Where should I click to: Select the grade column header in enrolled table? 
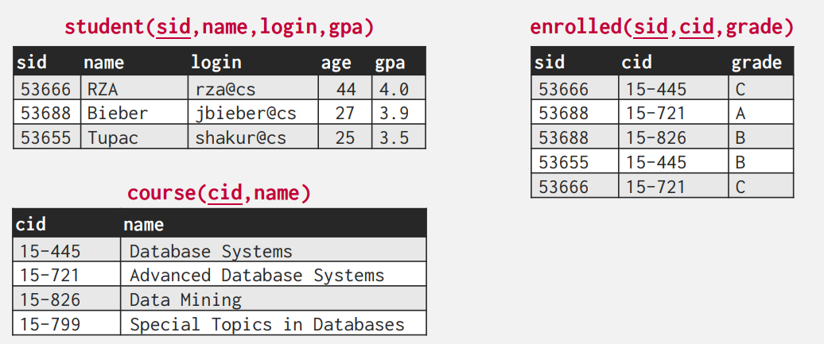coord(756,63)
